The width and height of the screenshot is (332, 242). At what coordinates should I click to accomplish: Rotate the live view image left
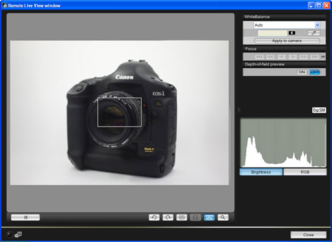click(x=154, y=217)
